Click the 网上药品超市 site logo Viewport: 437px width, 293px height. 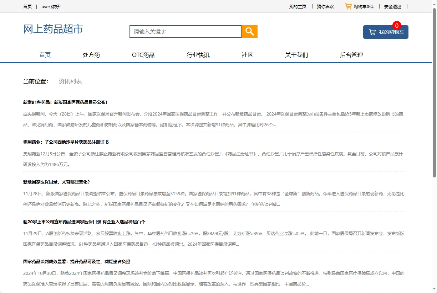coord(52,29)
